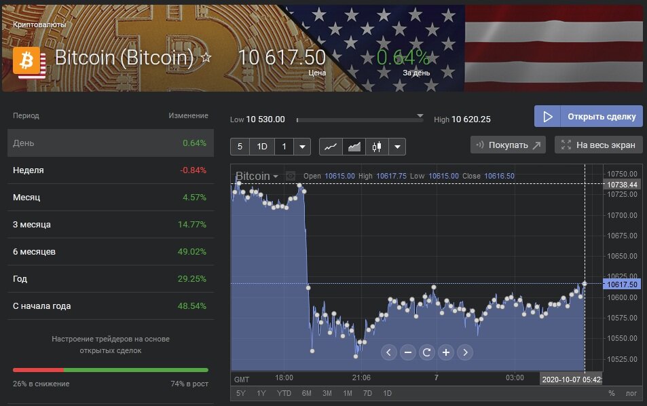647x406 pixels.
Task: Select the line chart type icon
Action: [331, 146]
